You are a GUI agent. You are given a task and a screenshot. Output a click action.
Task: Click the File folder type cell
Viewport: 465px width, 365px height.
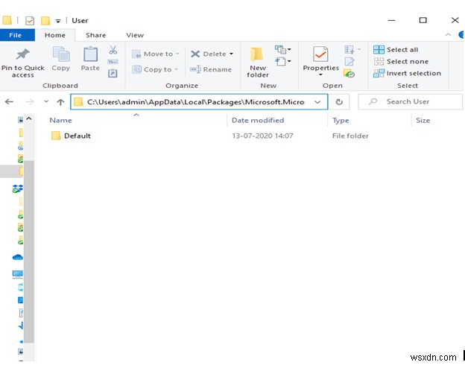[x=350, y=136]
